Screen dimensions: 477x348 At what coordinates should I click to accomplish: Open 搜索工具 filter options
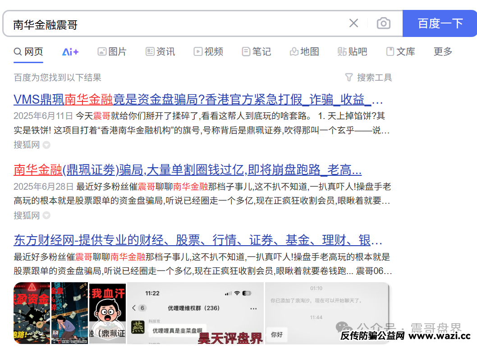click(368, 78)
